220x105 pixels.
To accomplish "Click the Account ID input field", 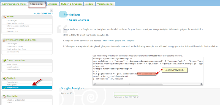I will pos(126,94).
